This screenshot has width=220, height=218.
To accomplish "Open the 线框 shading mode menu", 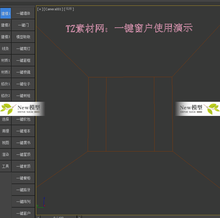I will coord(69,9).
